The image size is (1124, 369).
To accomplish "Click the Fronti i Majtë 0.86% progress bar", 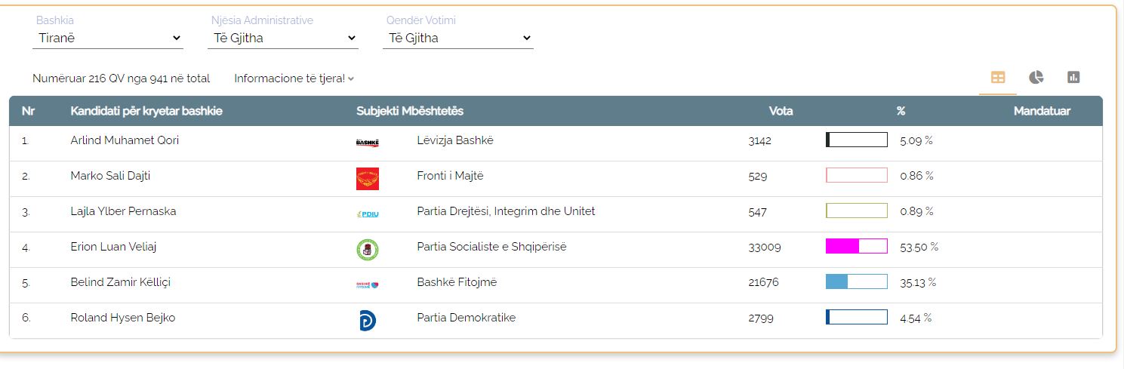I will [x=857, y=175].
